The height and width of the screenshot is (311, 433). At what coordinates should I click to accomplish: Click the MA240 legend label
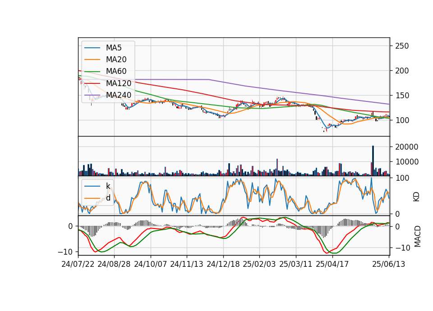click(119, 95)
